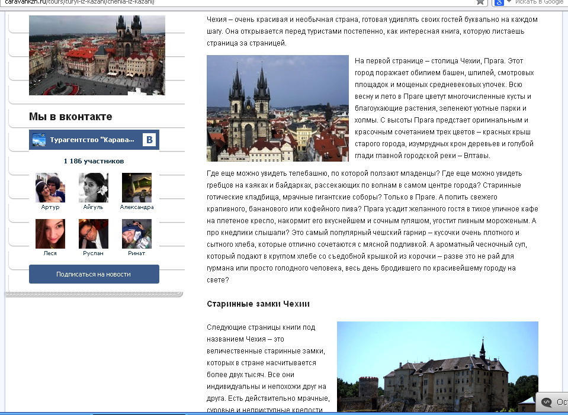This screenshot has width=568, height=415.
Task: Click the paragraph starting Чехия – очень красивая
Action: (x=372, y=31)
